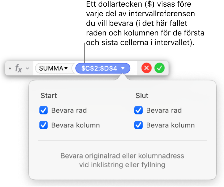
Task: Click the Start section heading
Action: click(x=49, y=96)
